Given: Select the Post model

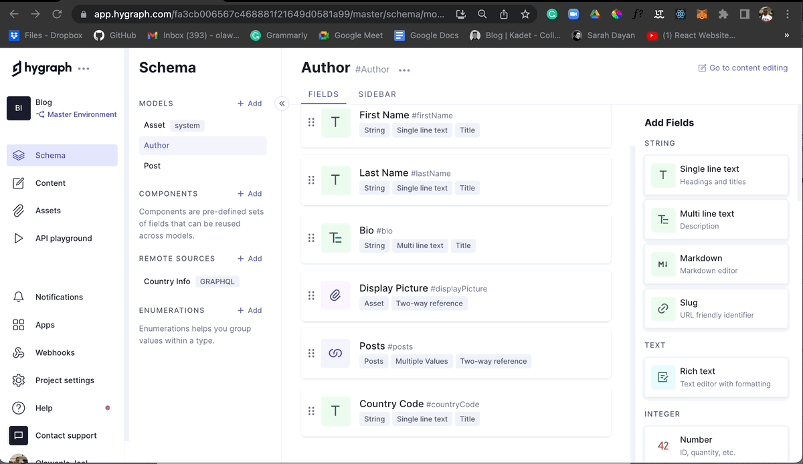Looking at the screenshot, I should coord(152,166).
